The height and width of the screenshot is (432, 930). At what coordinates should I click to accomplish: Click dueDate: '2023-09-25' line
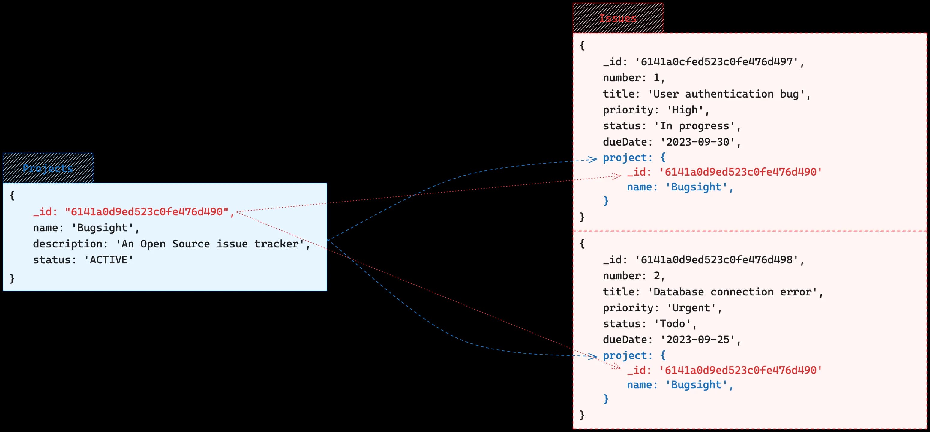(x=672, y=340)
